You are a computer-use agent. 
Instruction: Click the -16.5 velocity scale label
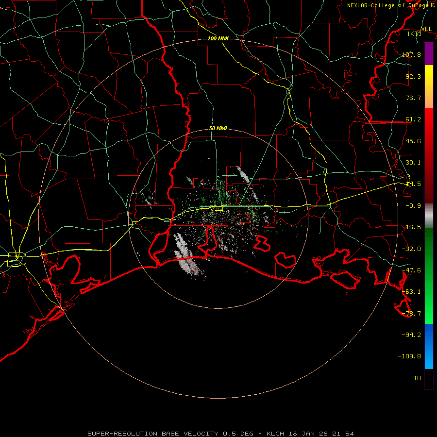click(411, 227)
